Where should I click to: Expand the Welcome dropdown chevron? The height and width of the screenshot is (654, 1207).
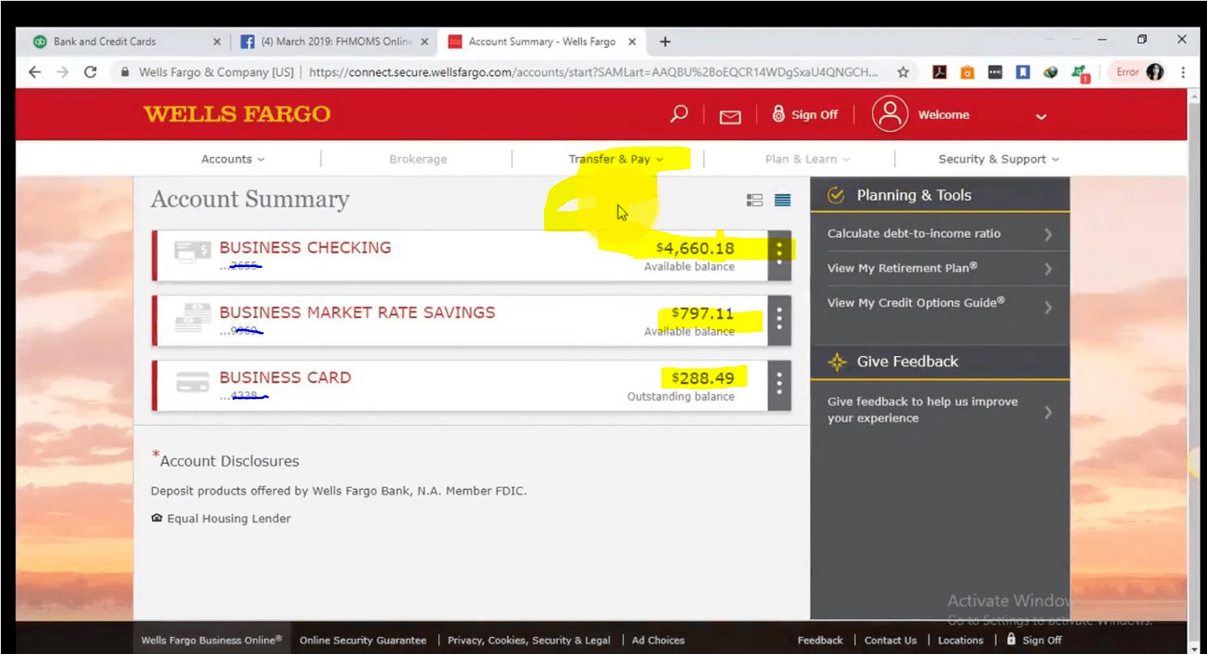(1041, 116)
